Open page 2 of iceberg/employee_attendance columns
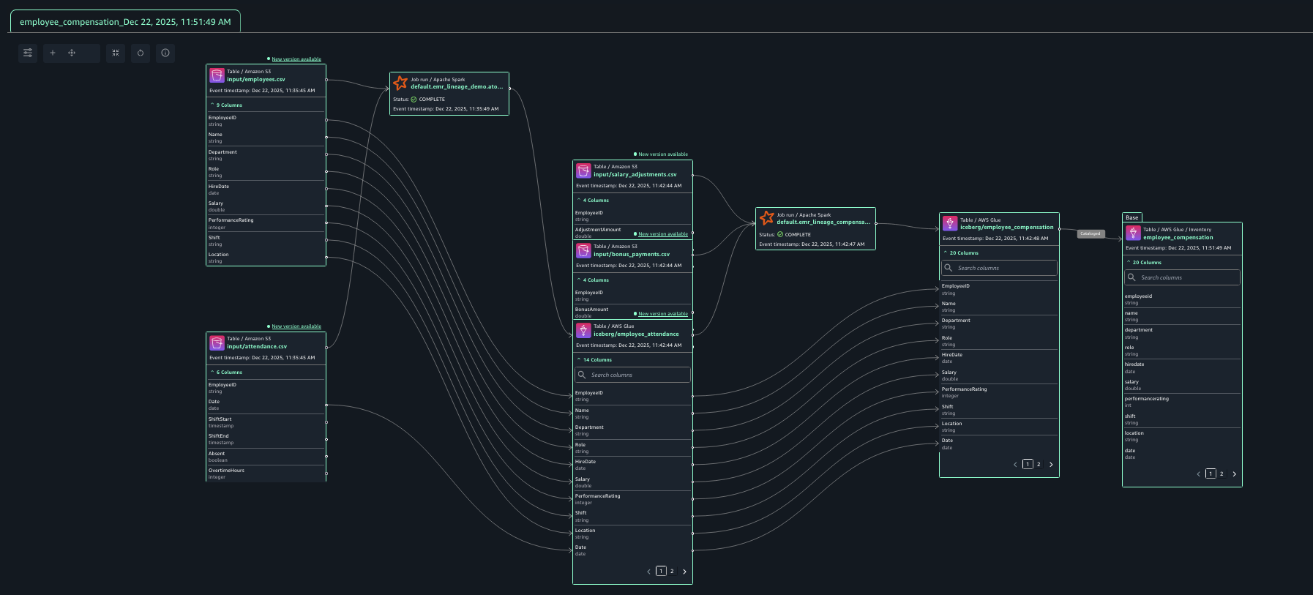1313x595 pixels. (x=672, y=572)
